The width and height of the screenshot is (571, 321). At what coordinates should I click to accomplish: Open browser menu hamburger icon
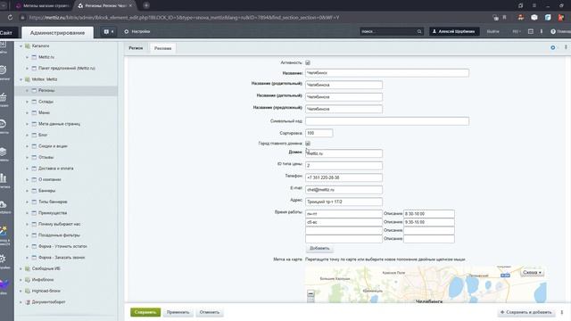tap(534, 5)
